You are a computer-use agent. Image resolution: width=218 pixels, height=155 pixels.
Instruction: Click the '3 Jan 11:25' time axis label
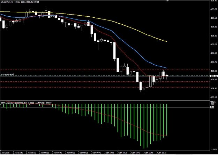point(162,153)
